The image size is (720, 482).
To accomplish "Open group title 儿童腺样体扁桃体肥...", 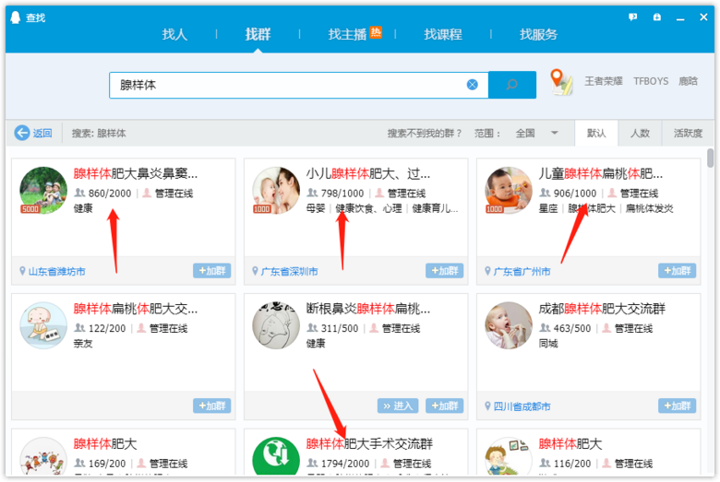I will [601, 173].
